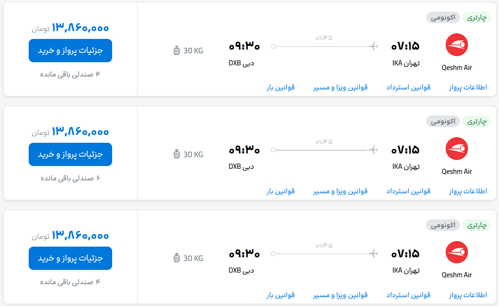Click airplane icon in first flight route
Viewport: 499px width, 306px height.
click(x=373, y=46)
